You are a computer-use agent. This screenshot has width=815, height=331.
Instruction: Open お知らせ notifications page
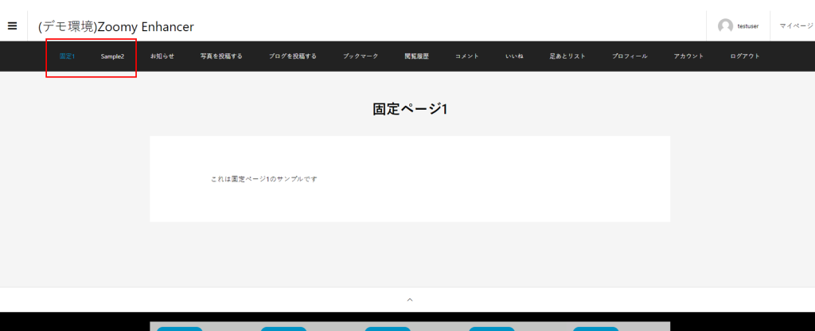(x=162, y=56)
